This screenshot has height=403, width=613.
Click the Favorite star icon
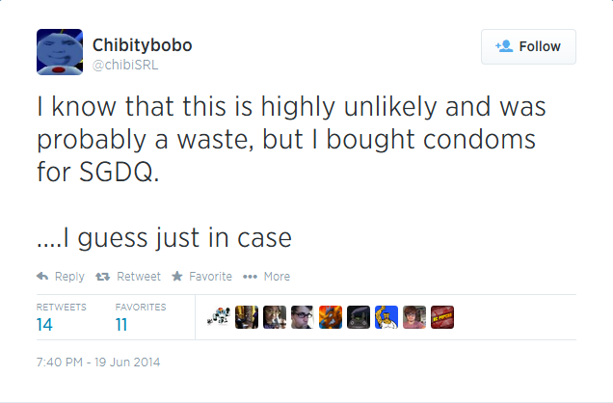pyautogui.click(x=177, y=276)
